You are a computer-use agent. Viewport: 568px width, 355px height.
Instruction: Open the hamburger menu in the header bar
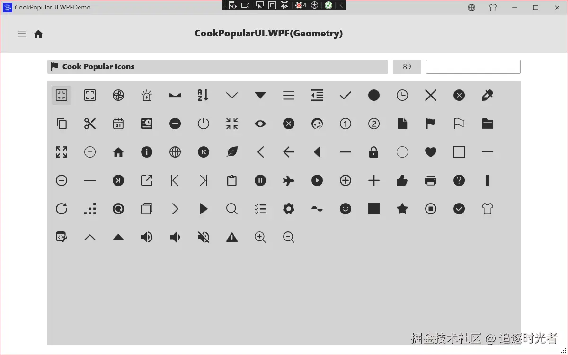[x=22, y=34]
